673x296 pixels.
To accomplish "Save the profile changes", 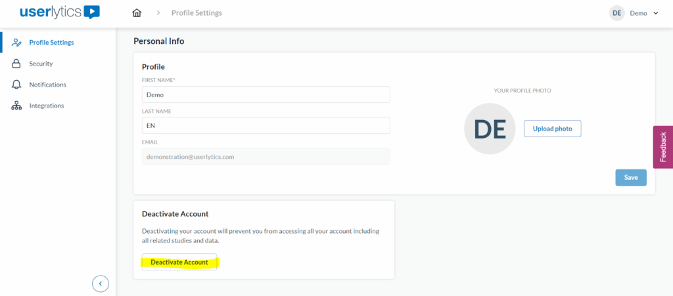I will (630, 177).
